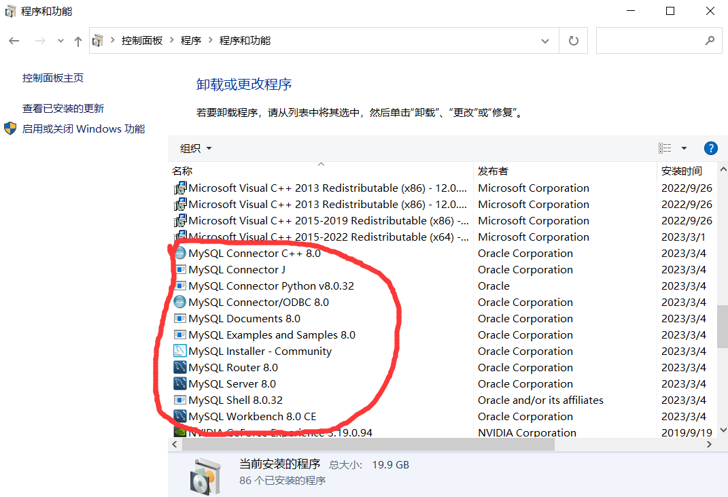
Task: Open the 控制面板主页 link
Action: point(53,78)
